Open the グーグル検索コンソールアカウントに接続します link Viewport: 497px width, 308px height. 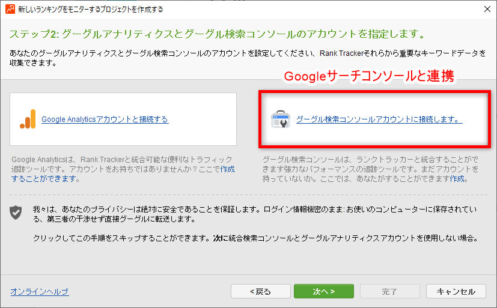click(x=379, y=119)
